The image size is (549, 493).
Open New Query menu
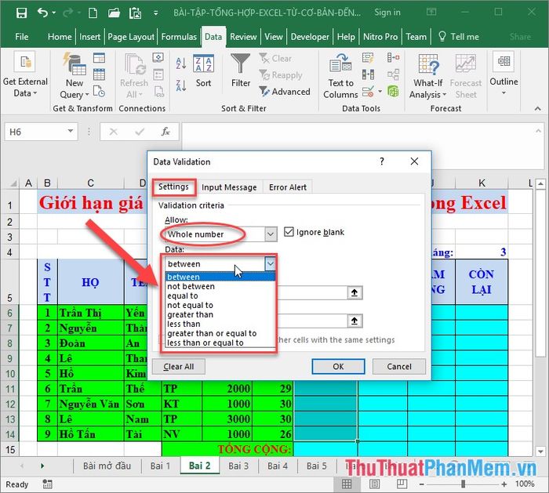74,75
